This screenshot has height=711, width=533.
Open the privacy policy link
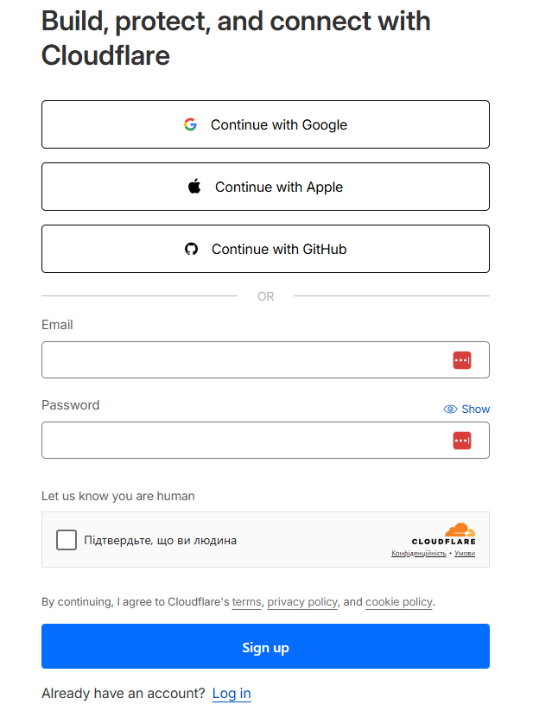pyautogui.click(x=302, y=602)
